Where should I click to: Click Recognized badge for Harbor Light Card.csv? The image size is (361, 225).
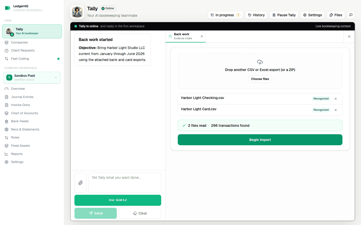point(321,110)
